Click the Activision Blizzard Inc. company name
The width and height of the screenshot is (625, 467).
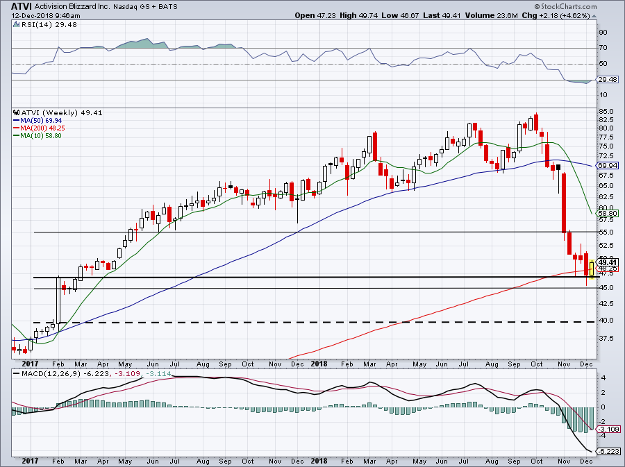click(72, 7)
